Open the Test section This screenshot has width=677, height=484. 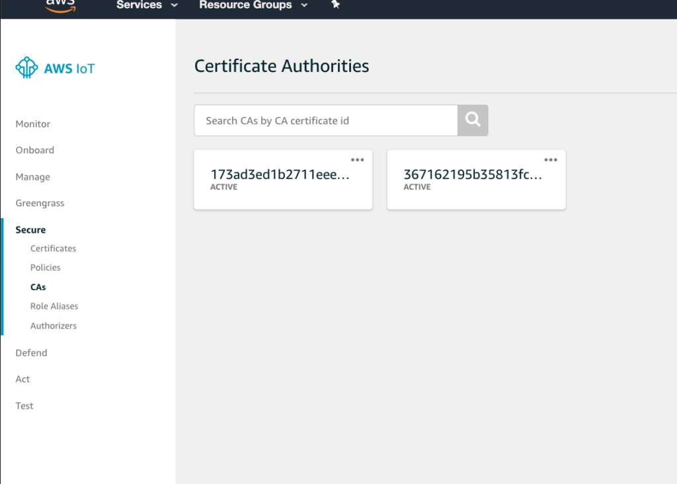[24, 405]
